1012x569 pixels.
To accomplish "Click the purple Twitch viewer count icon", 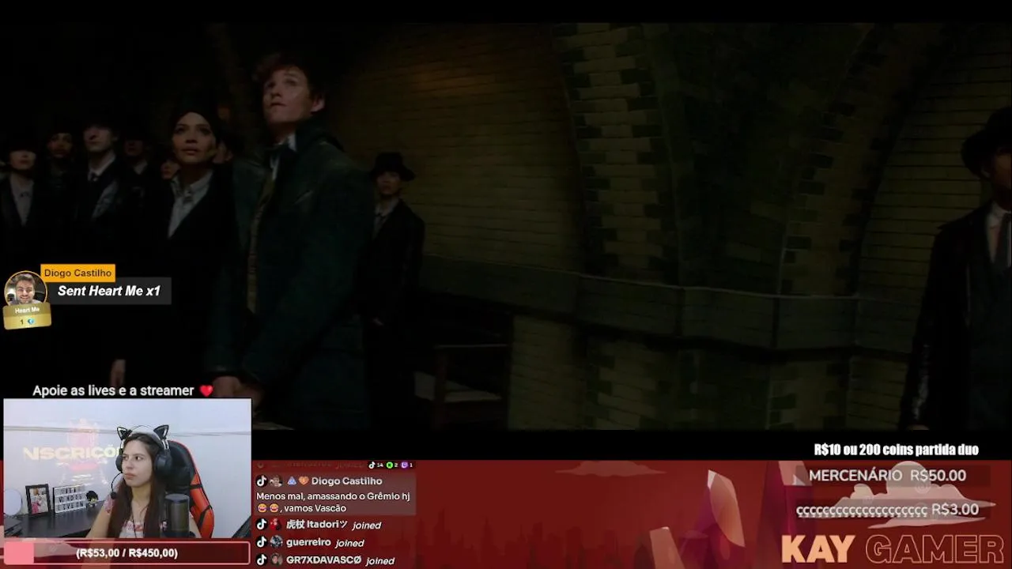I will (404, 465).
